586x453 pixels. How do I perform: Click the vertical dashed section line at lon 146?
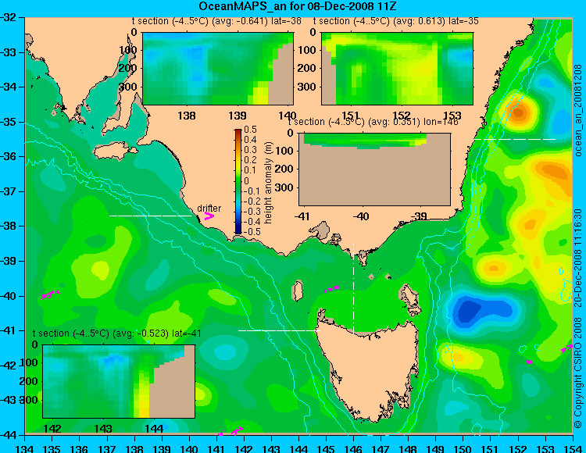pyautogui.click(x=353, y=288)
